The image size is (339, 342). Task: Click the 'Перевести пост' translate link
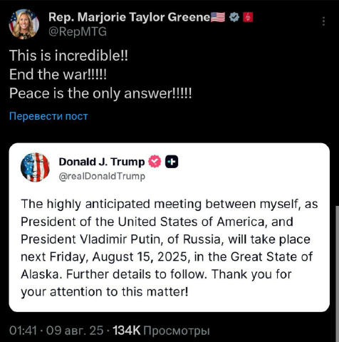click(x=48, y=116)
